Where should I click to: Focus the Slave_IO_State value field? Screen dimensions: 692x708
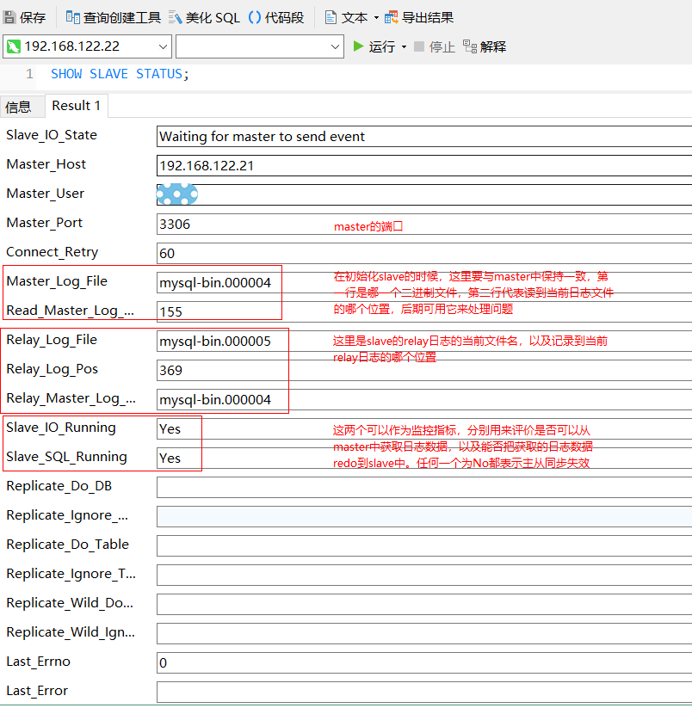(423, 136)
